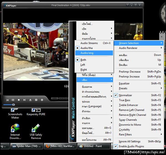Image resolution: width=166 pixels, height=155 pixels.
Task: Click the eject/open file icon
Action: click(30, 100)
